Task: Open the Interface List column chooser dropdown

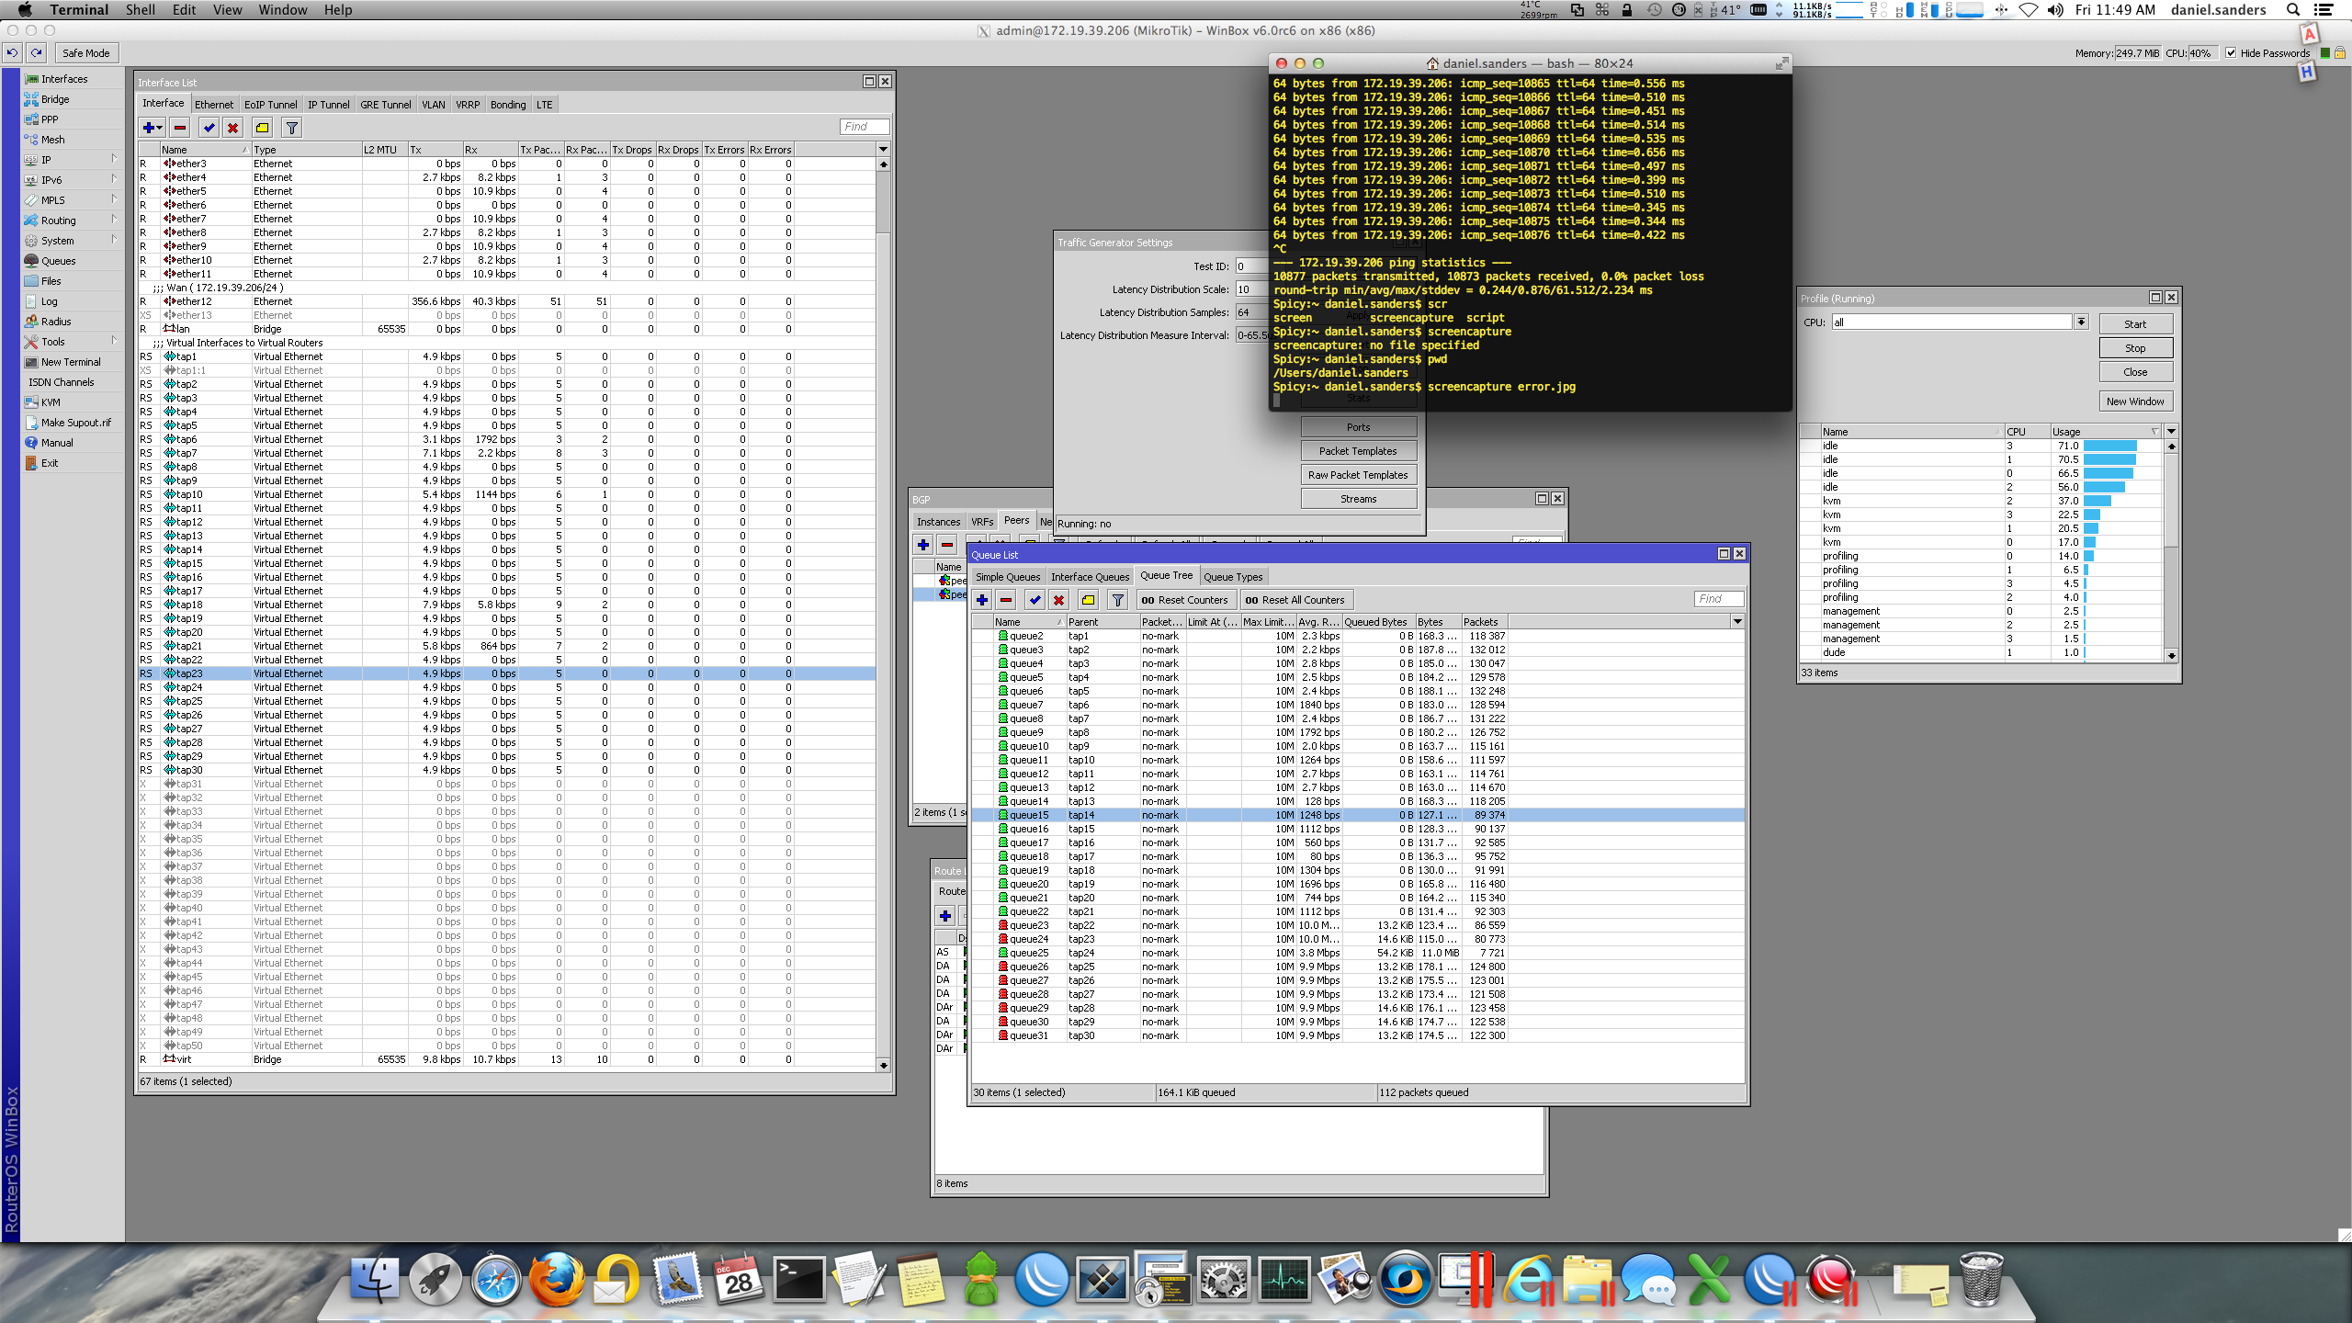Action: (883, 150)
